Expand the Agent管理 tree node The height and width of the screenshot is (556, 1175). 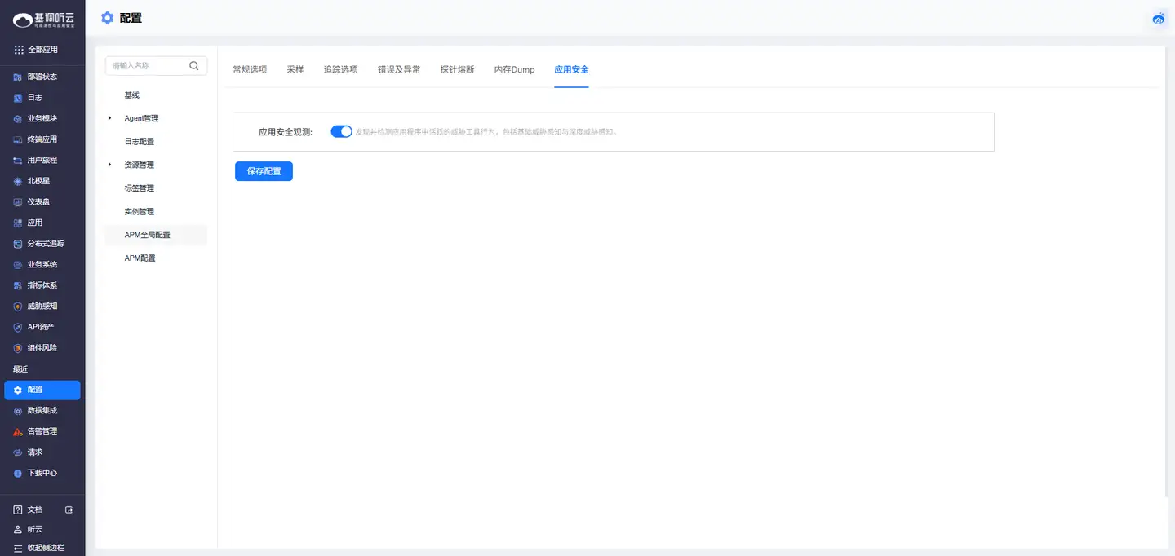click(x=109, y=118)
